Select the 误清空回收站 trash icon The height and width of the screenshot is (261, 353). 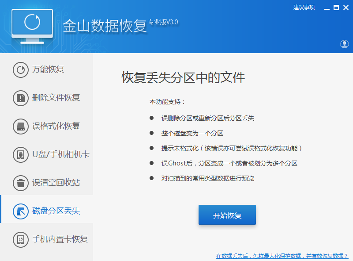[x=21, y=183]
